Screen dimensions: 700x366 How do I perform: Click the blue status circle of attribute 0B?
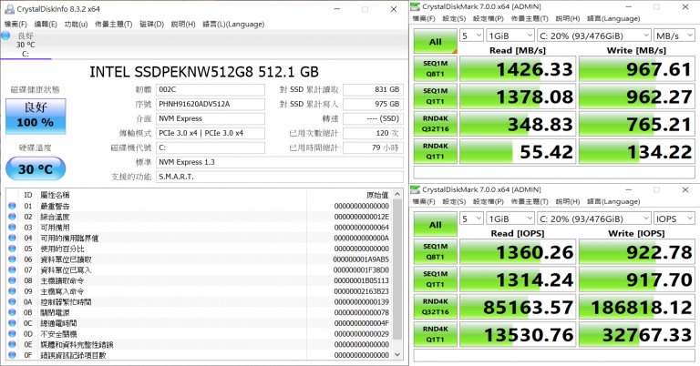pyautogui.click(x=12, y=312)
